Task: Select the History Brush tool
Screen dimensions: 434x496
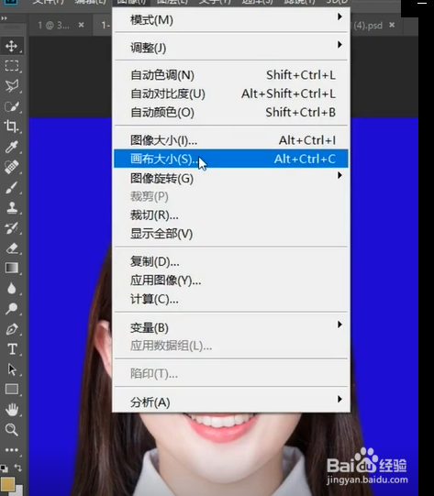Action: (11, 227)
